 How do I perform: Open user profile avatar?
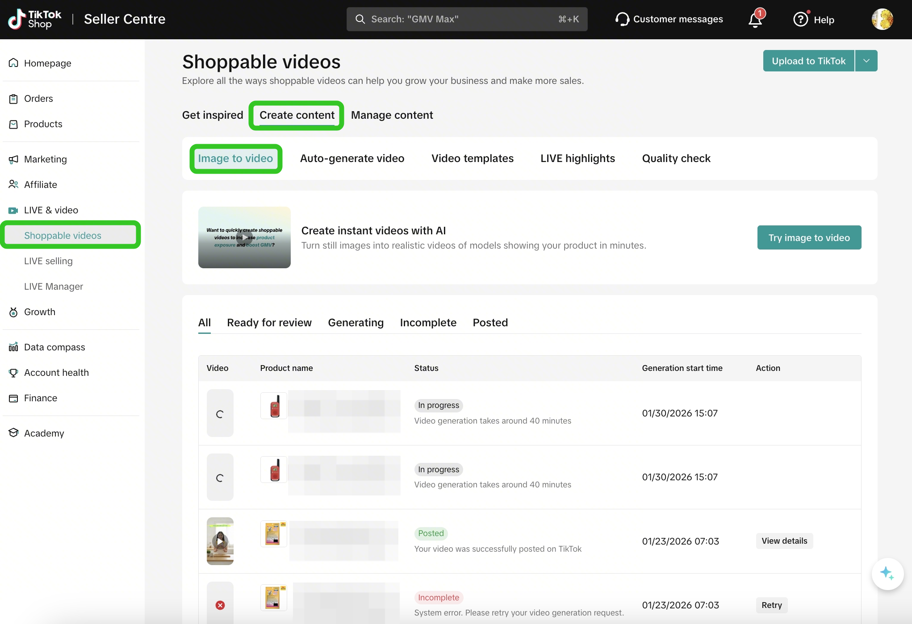pyautogui.click(x=882, y=19)
